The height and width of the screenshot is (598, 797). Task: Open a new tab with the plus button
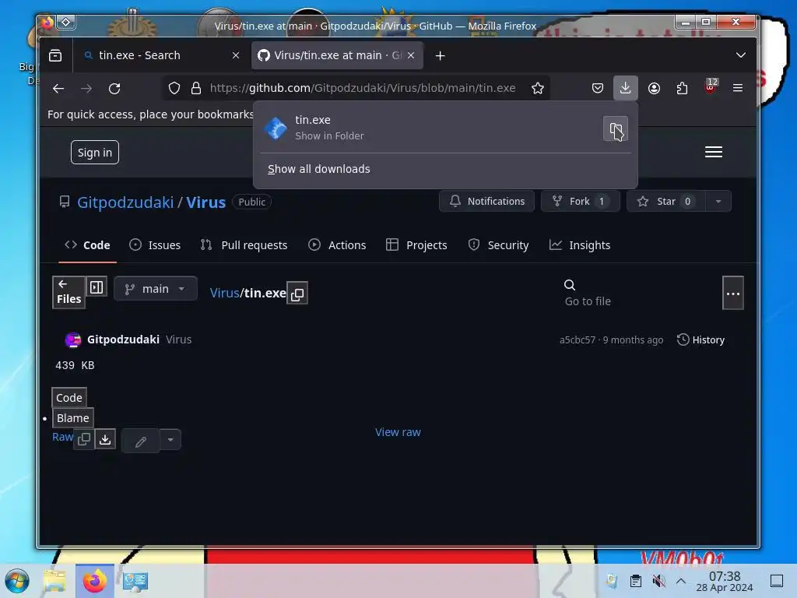tap(441, 55)
